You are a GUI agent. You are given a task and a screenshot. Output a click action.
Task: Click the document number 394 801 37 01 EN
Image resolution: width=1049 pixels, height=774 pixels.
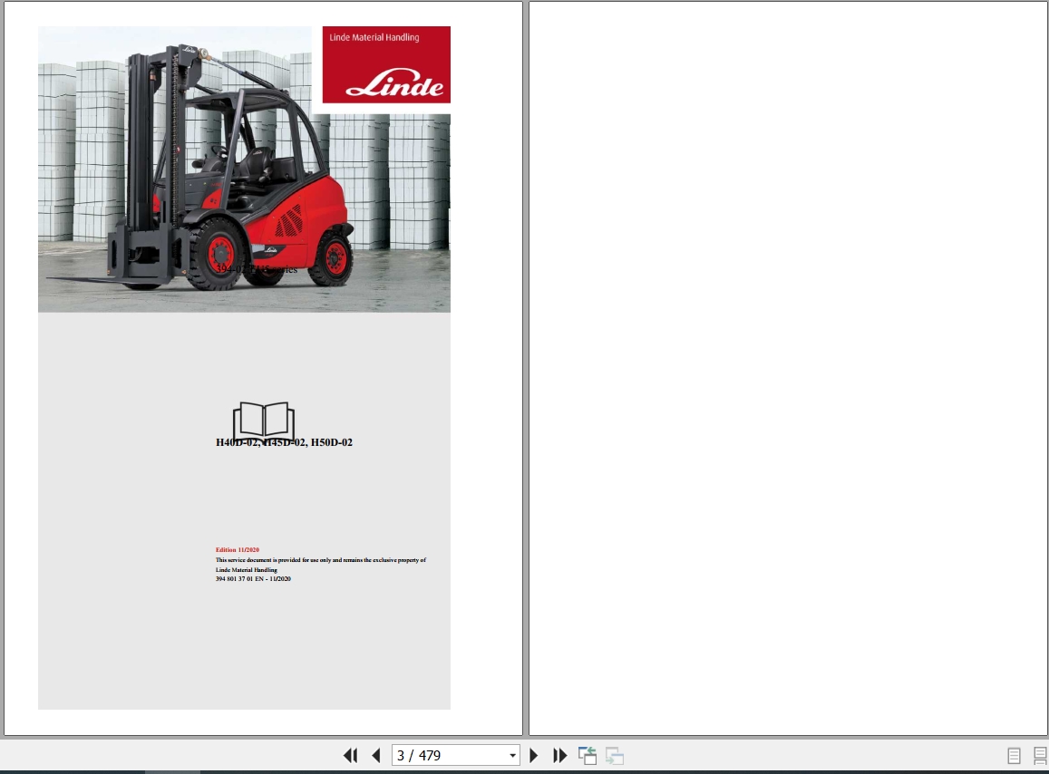point(253,578)
